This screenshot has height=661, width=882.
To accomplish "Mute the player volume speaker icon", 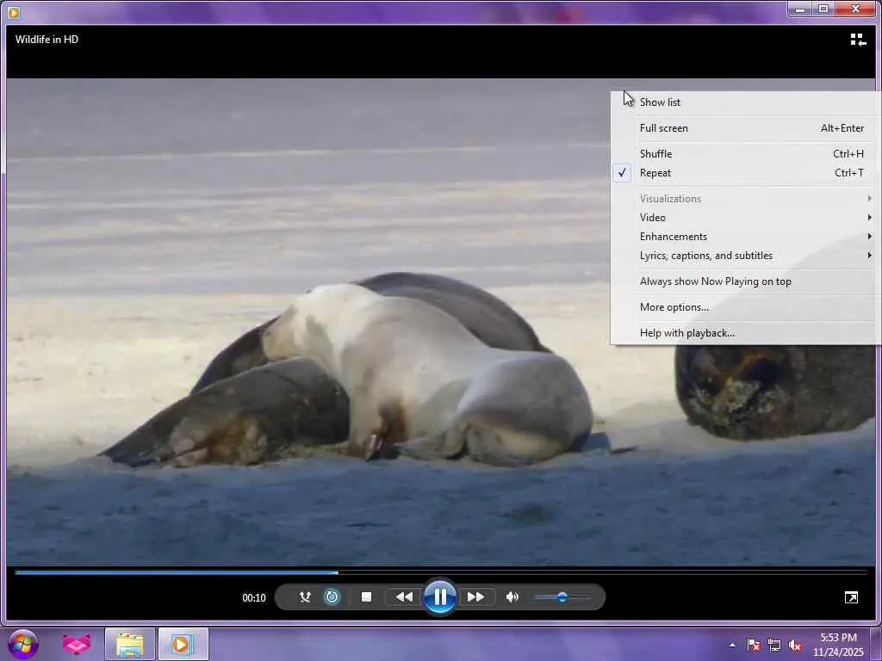I will pos(512,596).
